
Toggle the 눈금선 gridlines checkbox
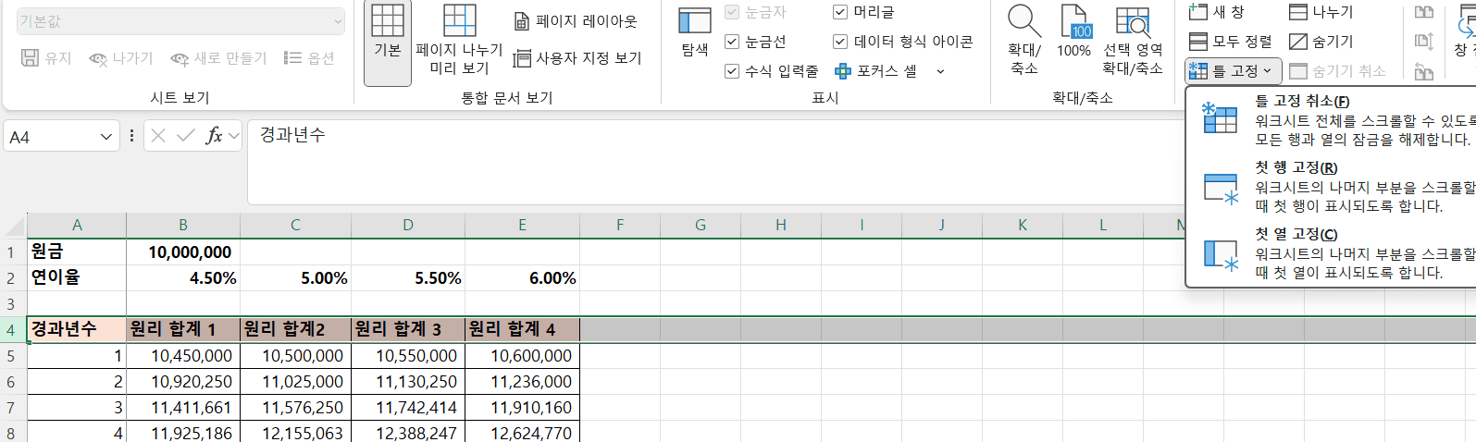[732, 42]
